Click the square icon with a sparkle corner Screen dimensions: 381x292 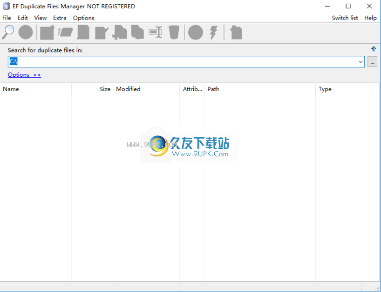(47, 32)
